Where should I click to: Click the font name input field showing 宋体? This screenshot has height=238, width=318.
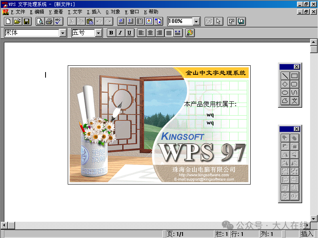click(32, 33)
